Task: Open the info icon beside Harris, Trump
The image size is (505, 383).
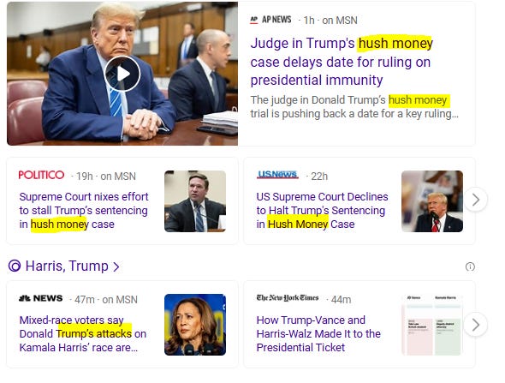Action: pyautogui.click(x=470, y=266)
